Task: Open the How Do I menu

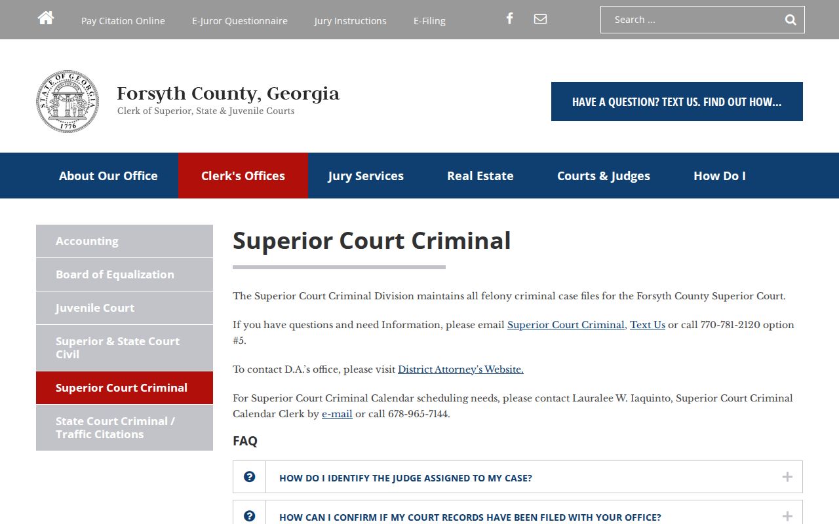Action: point(720,176)
